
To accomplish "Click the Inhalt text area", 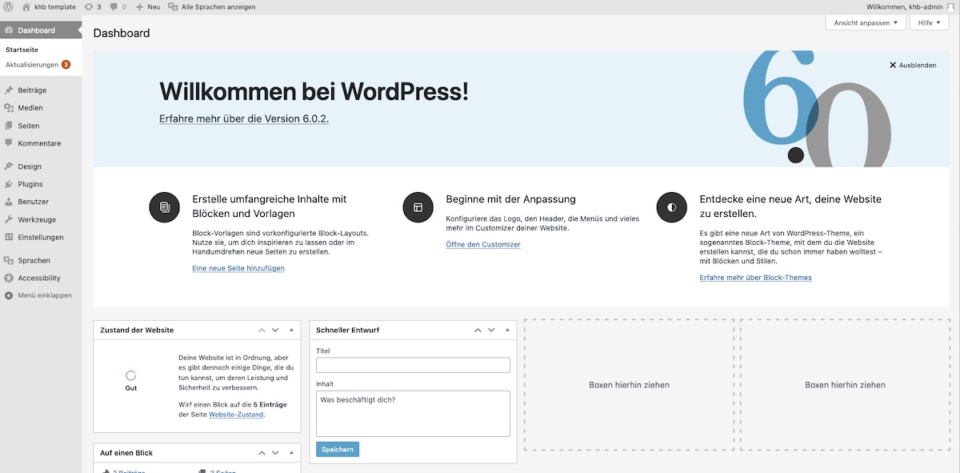I will click(x=413, y=413).
